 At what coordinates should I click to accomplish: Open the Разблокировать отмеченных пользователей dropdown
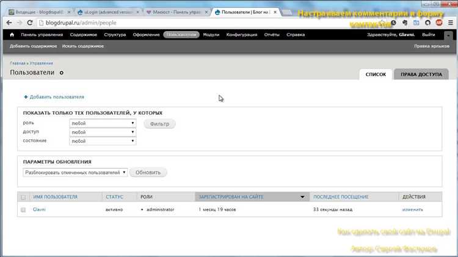point(75,173)
